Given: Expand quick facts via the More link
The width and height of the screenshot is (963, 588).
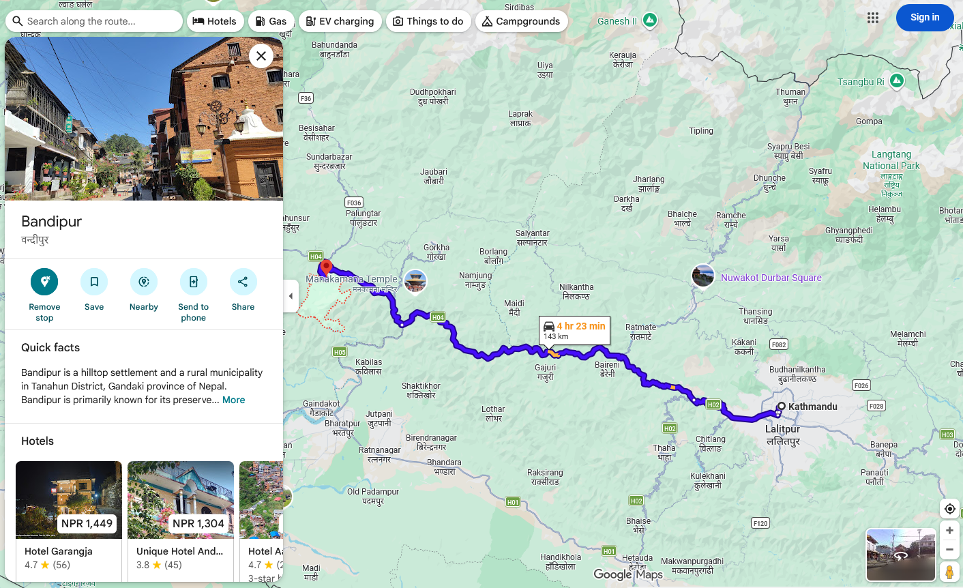Looking at the screenshot, I should coord(233,400).
